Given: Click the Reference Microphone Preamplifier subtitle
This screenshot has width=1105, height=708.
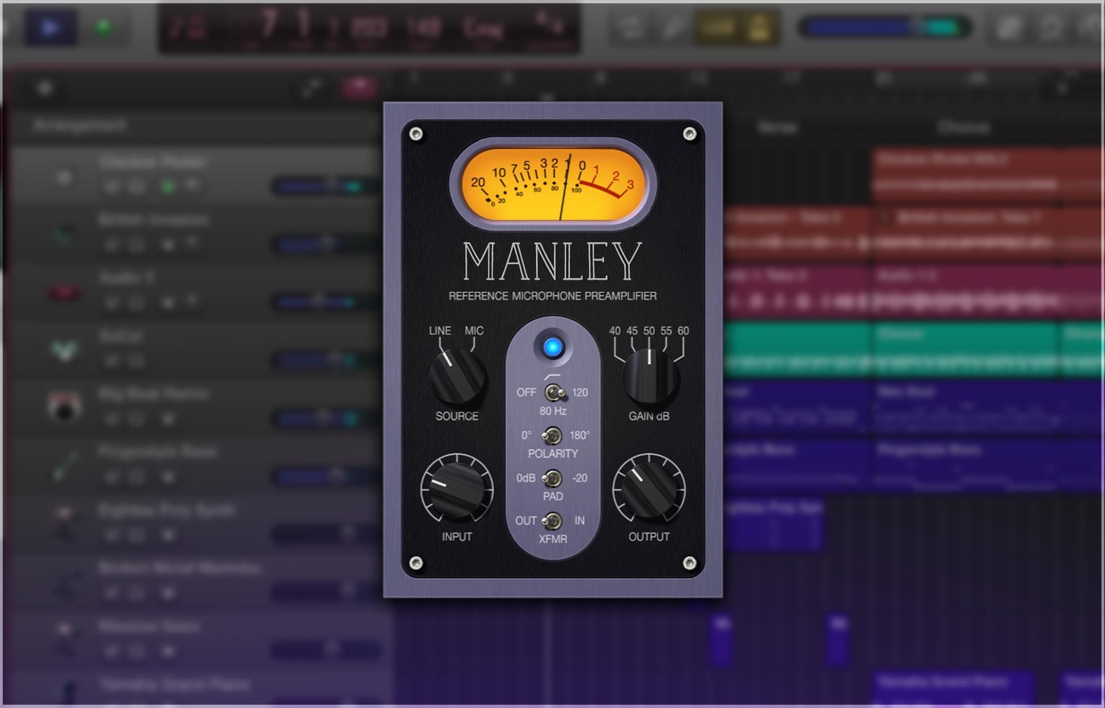Looking at the screenshot, I should click(552, 296).
